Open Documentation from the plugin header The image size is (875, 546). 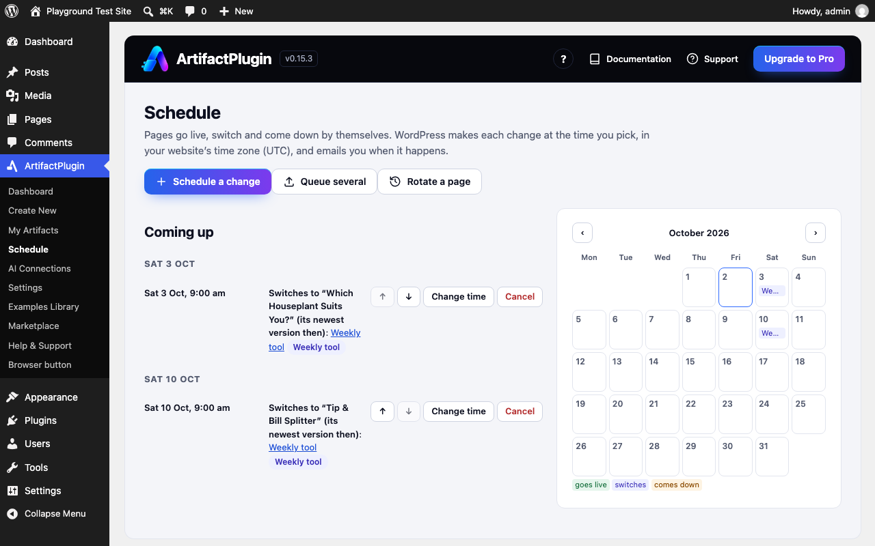coord(630,59)
